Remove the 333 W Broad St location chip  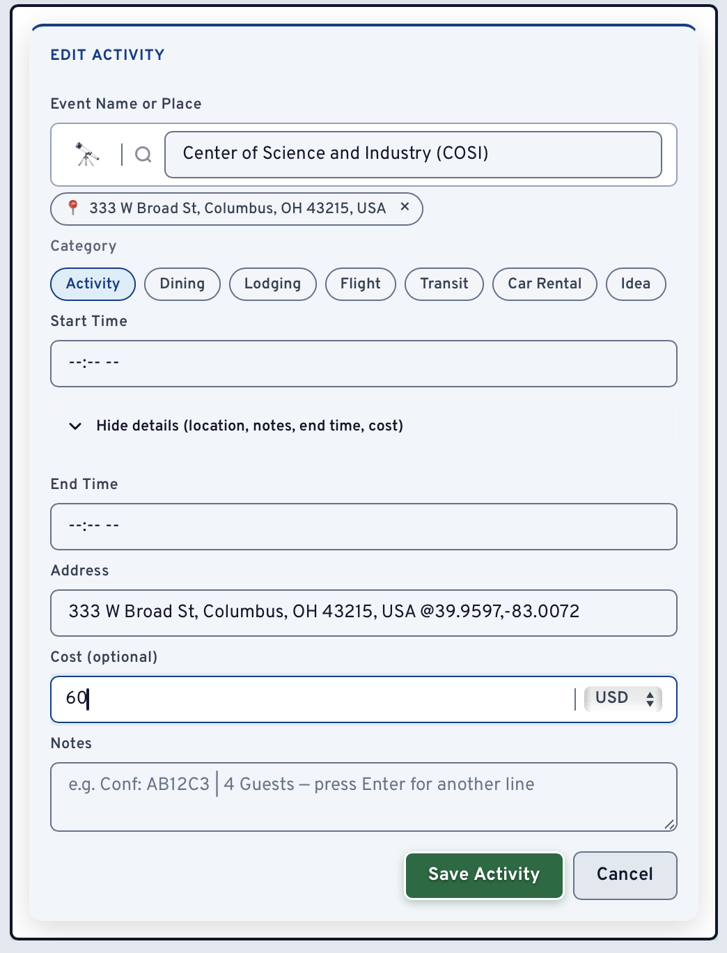405,207
